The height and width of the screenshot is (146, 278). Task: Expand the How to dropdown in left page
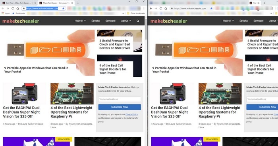coord(80,21)
